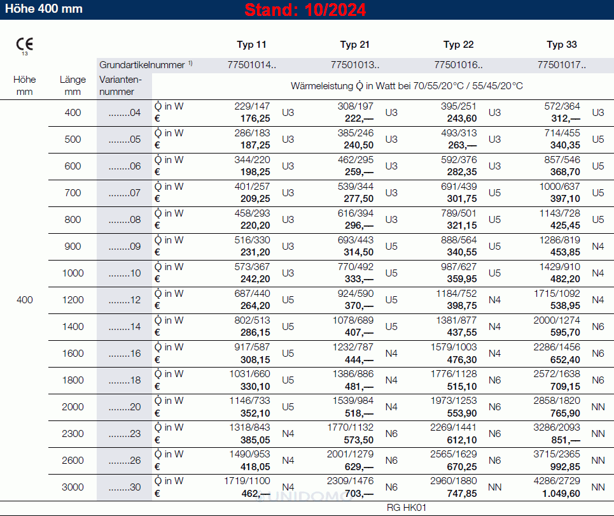Click the price 176,25 for Typ 11
Image resolution: width=614 pixels, height=516 pixels.
click(255, 118)
